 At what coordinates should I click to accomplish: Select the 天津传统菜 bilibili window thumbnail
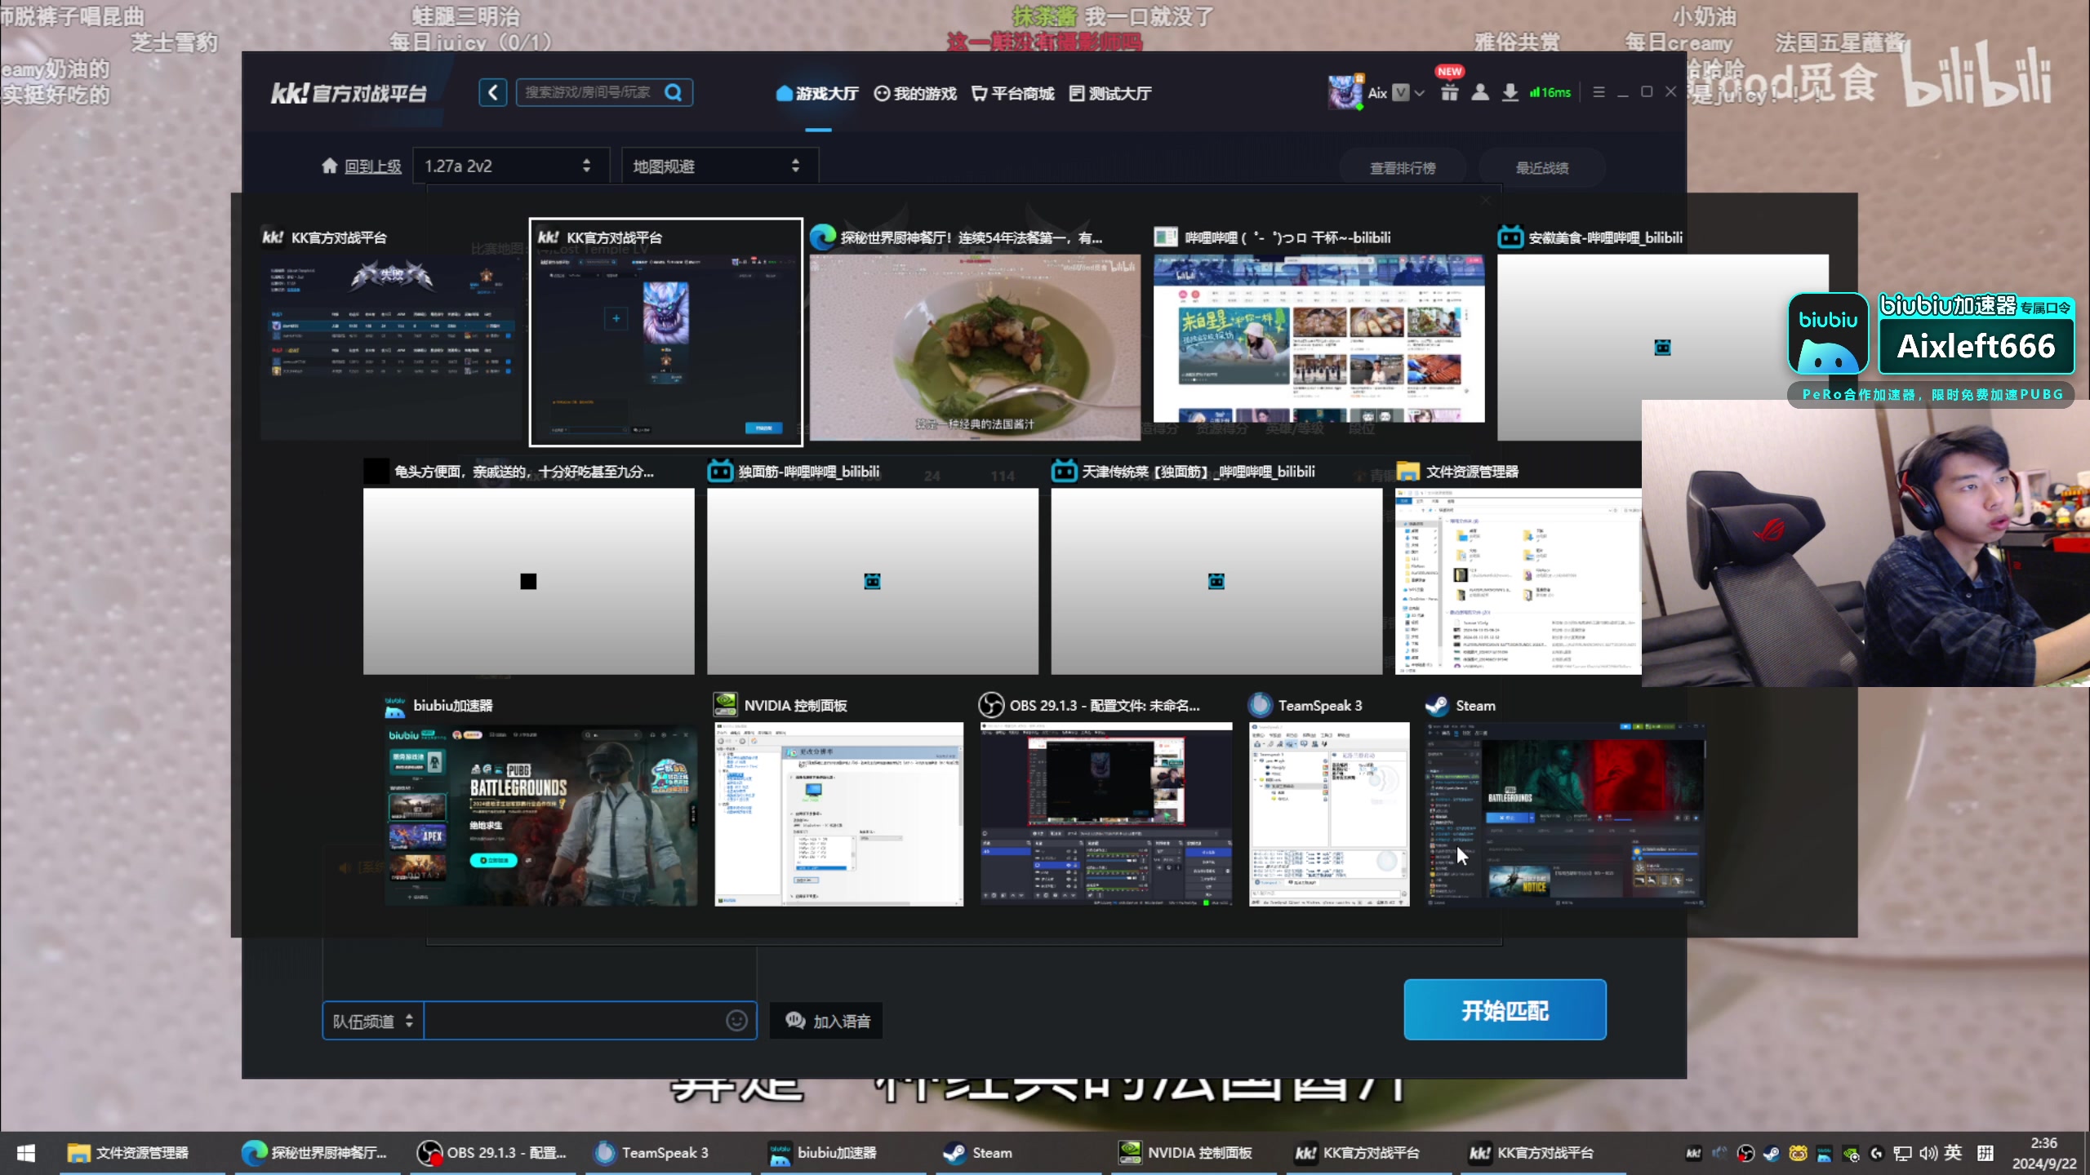[x=1216, y=581]
